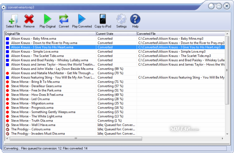Image resolution: width=234 pixels, height=153 pixels.
Task: Click the clock icon beside Well I Have.wma
Action: click(7, 125)
